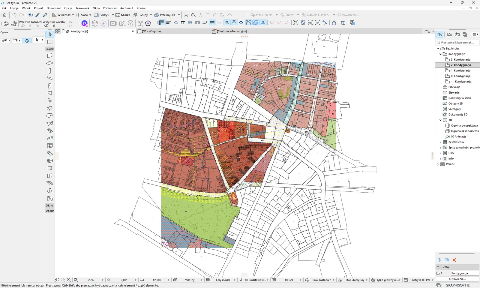Select the Marquee tool in toolbox

click(x=50, y=42)
